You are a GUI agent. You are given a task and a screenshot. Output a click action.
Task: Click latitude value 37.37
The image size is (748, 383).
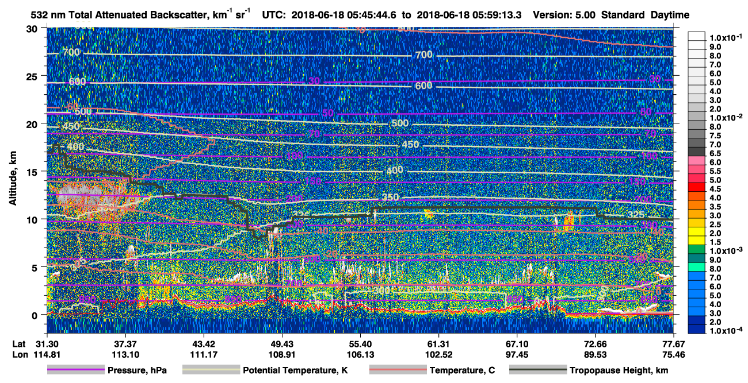125,343
